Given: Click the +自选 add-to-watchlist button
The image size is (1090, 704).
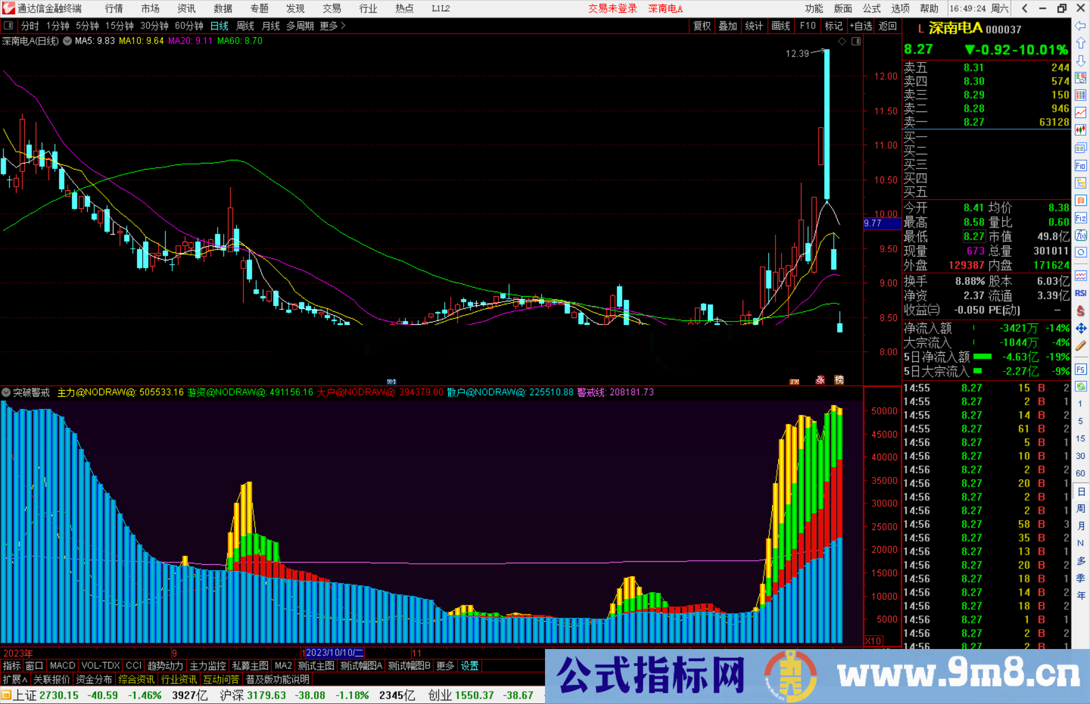Looking at the screenshot, I should 861,26.
